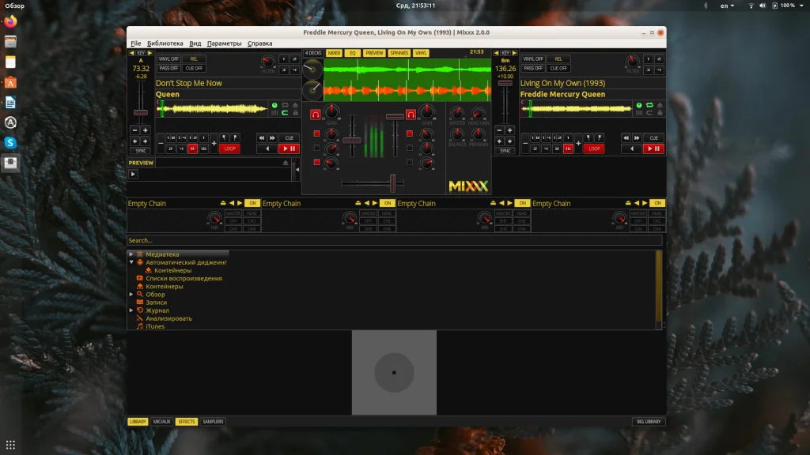Expand the Медиатека tree node

[131, 254]
